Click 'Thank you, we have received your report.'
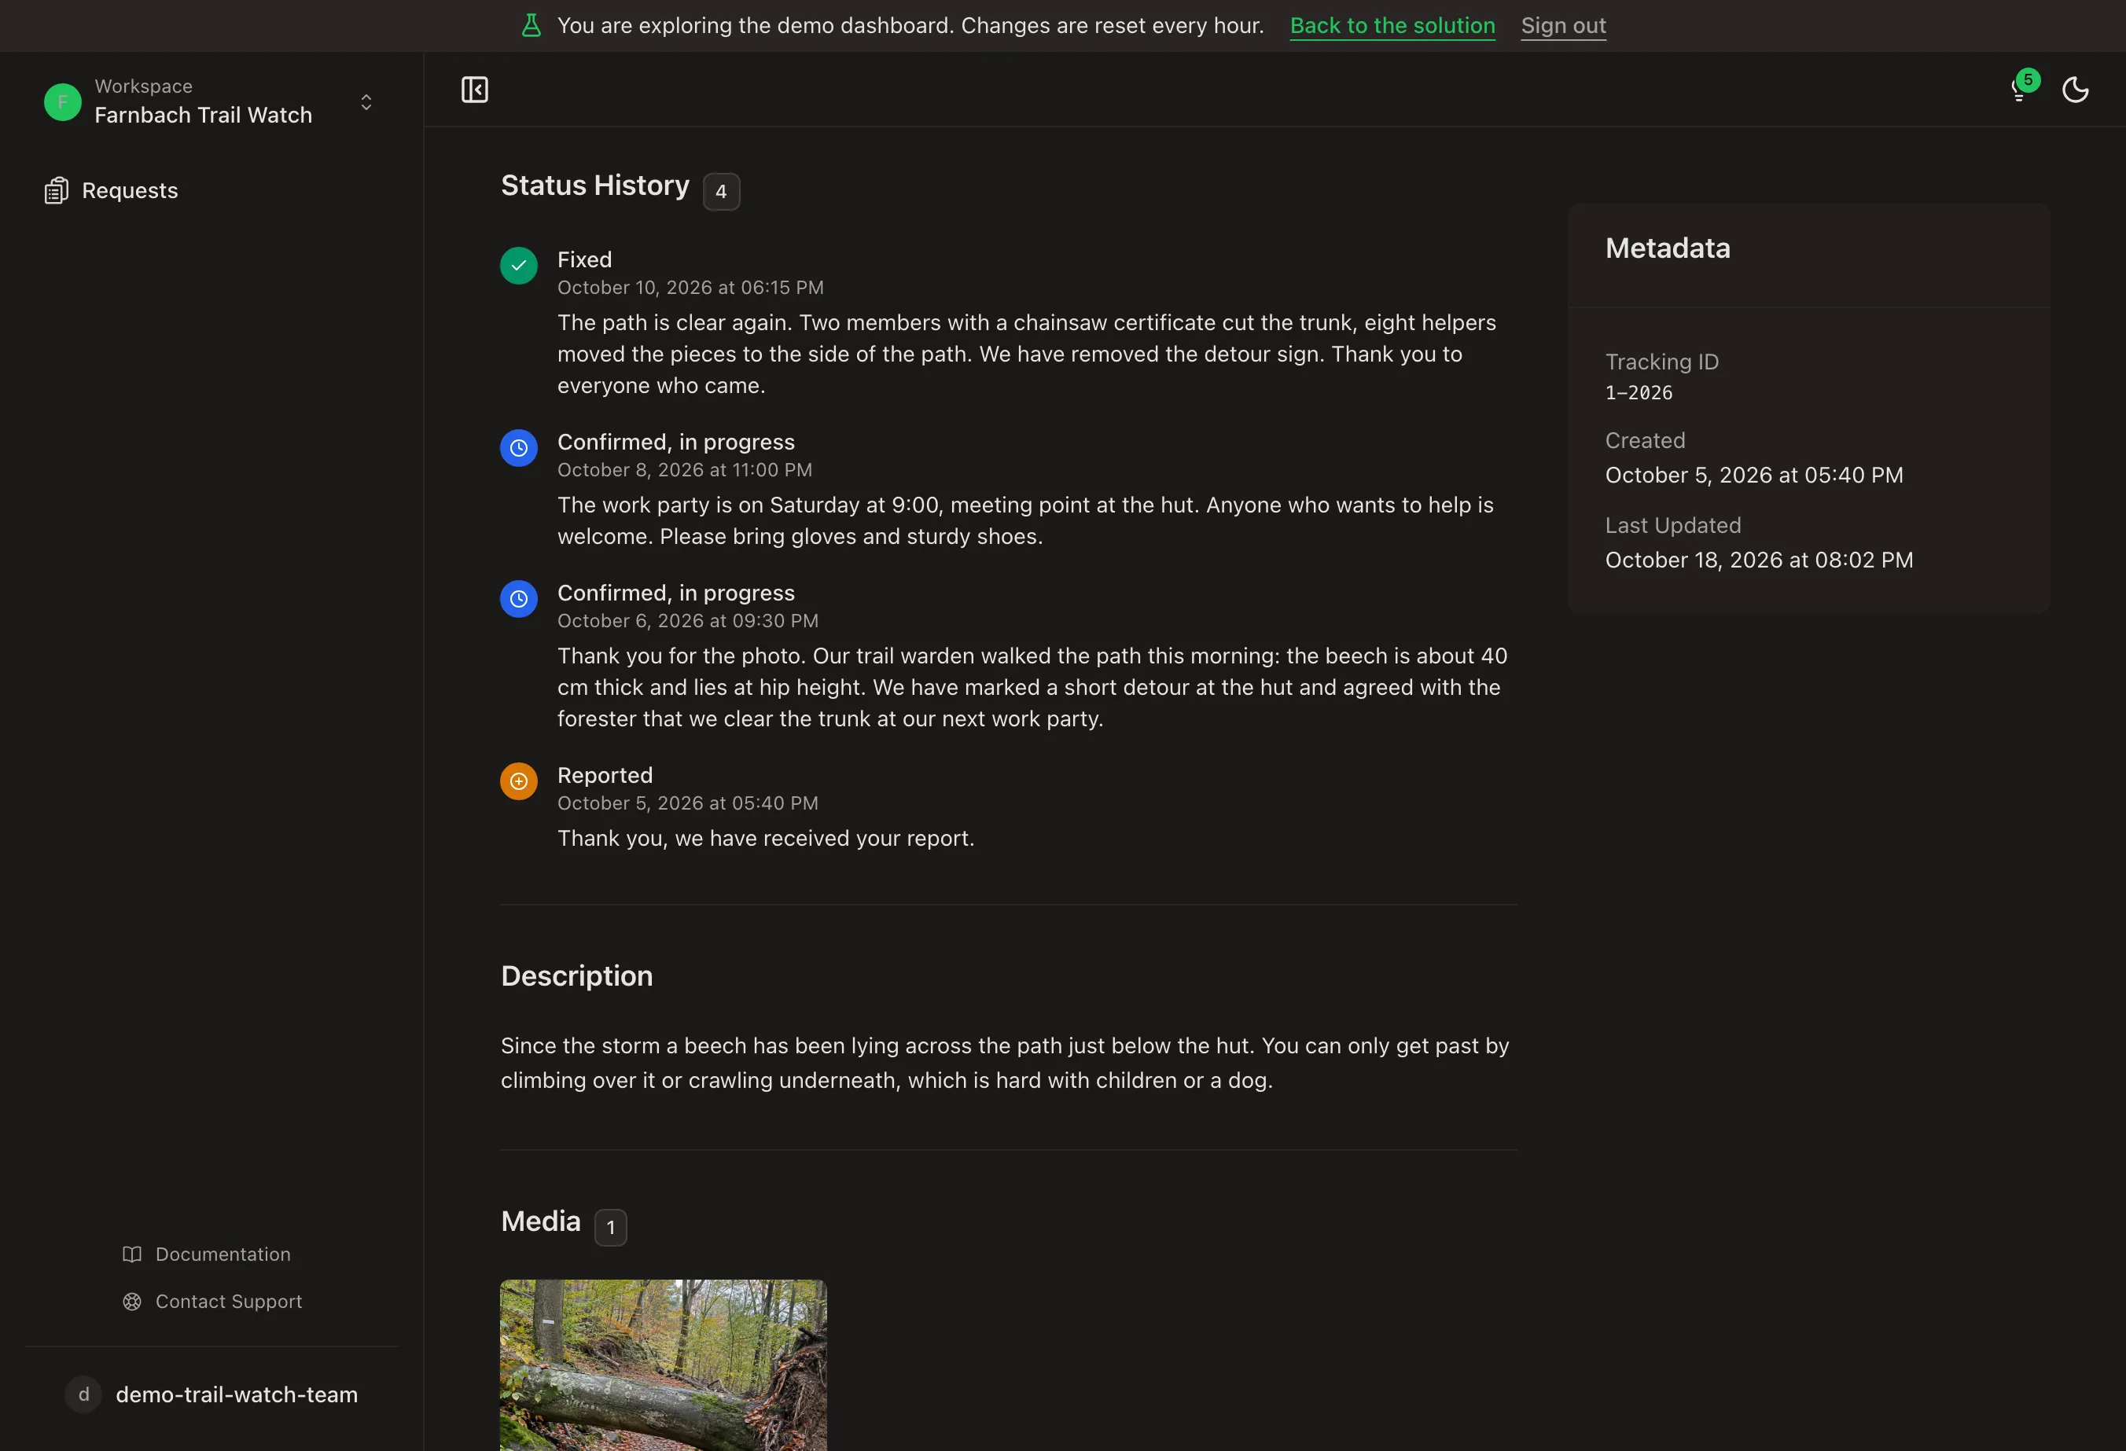Image resolution: width=2126 pixels, height=1451 pixels. click(x=766, y=839)
